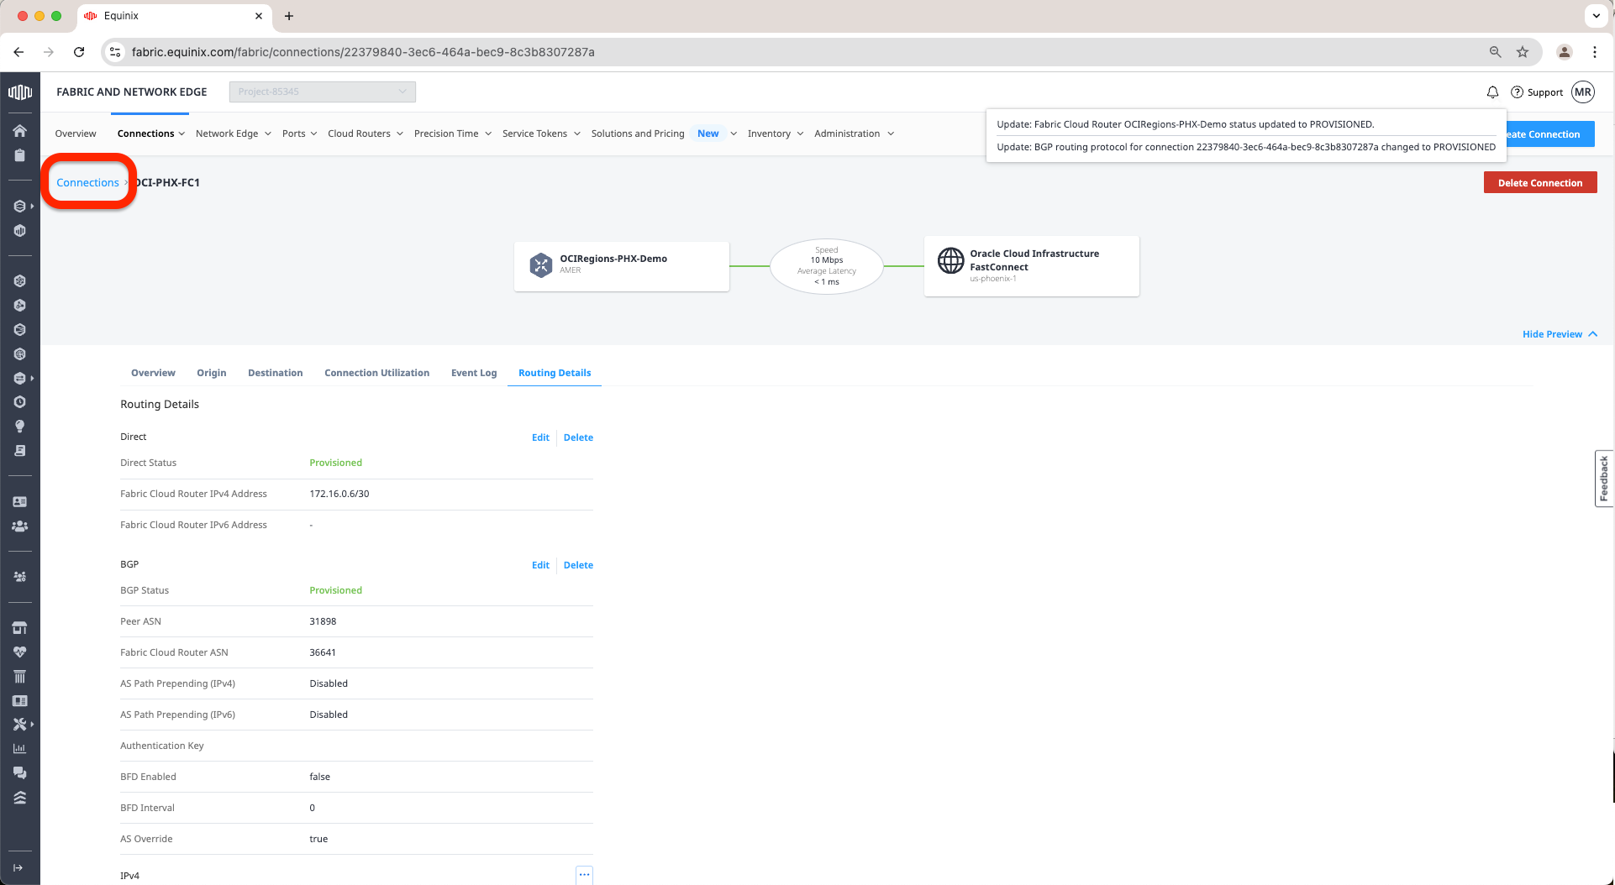Click the browser address bar URL
This screenshot has width=1615, height=885.
[363, 52]
